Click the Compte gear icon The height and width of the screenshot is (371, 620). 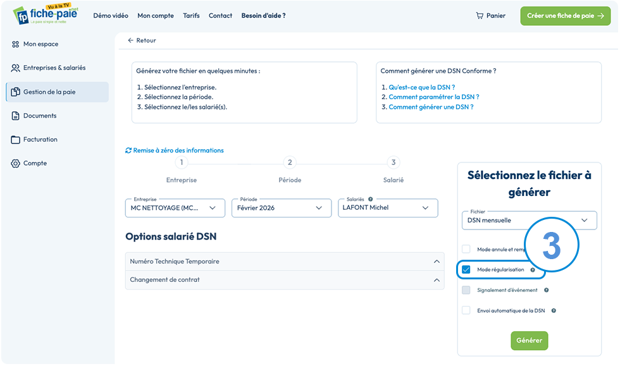[x=15, y=163]
